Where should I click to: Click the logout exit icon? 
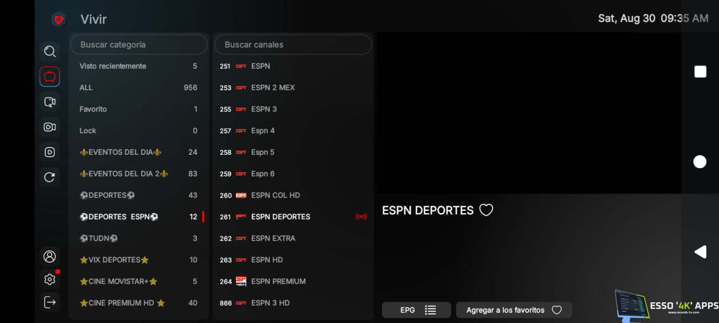tap(49, 302)
